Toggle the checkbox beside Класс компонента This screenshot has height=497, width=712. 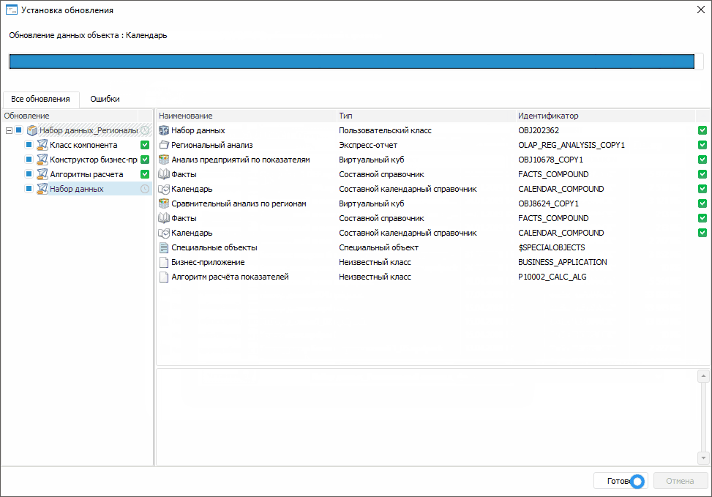(x=29, y=145)
